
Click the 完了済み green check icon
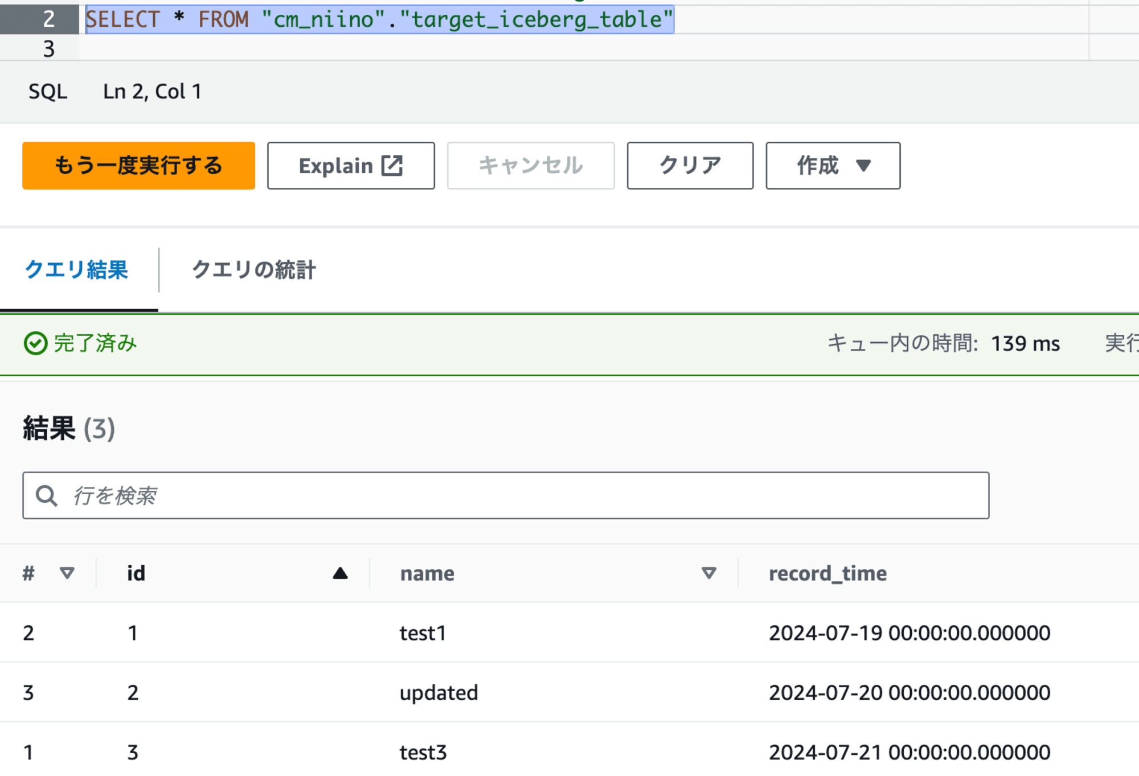point(35,343)
